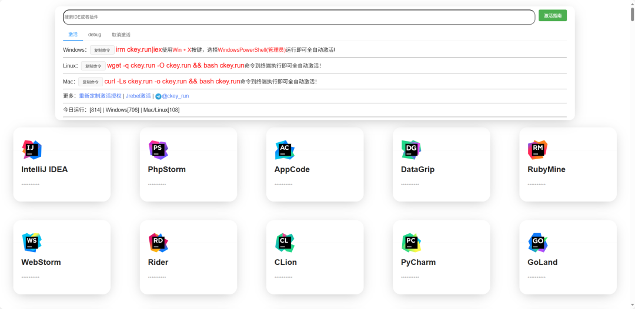Open the 重新定制激活授权 link
This screenshot has height=309, width=635.
(x=100, y=96)
